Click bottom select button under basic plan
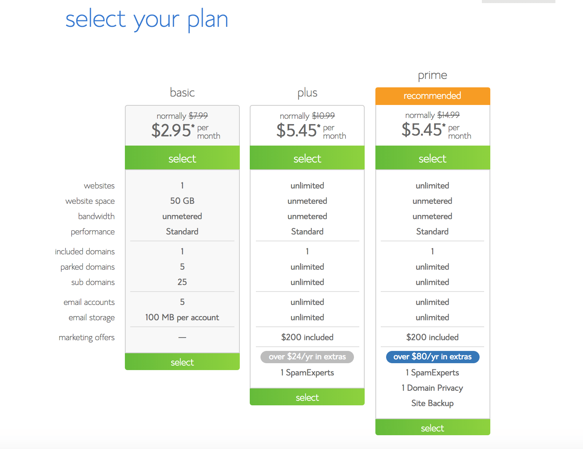Image resolution: width=583 pixels, height=449 pixels. 182,362
